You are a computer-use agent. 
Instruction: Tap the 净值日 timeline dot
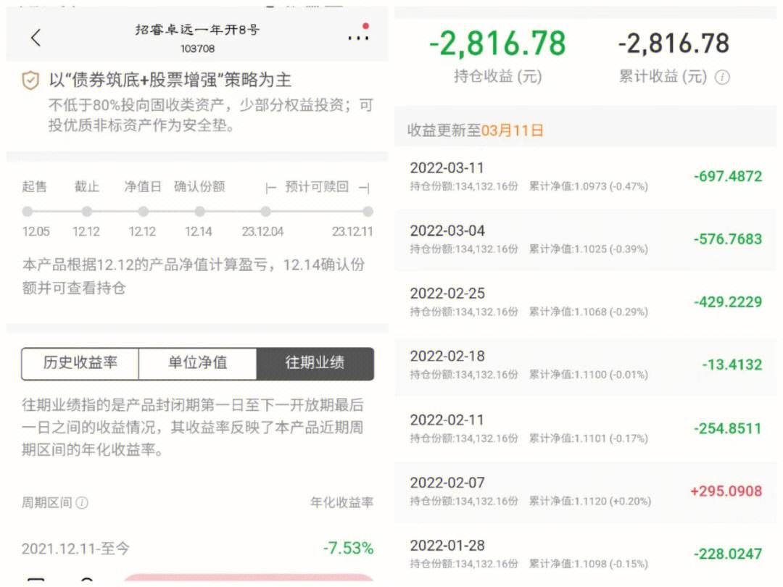144,212
